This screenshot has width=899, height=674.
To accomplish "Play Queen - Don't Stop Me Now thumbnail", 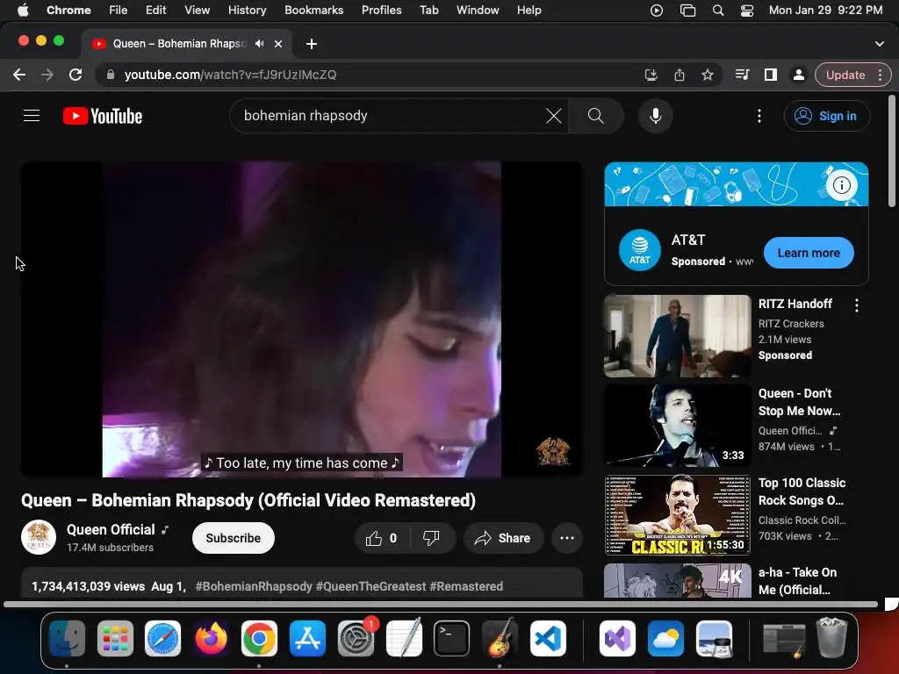I will 677,426.
